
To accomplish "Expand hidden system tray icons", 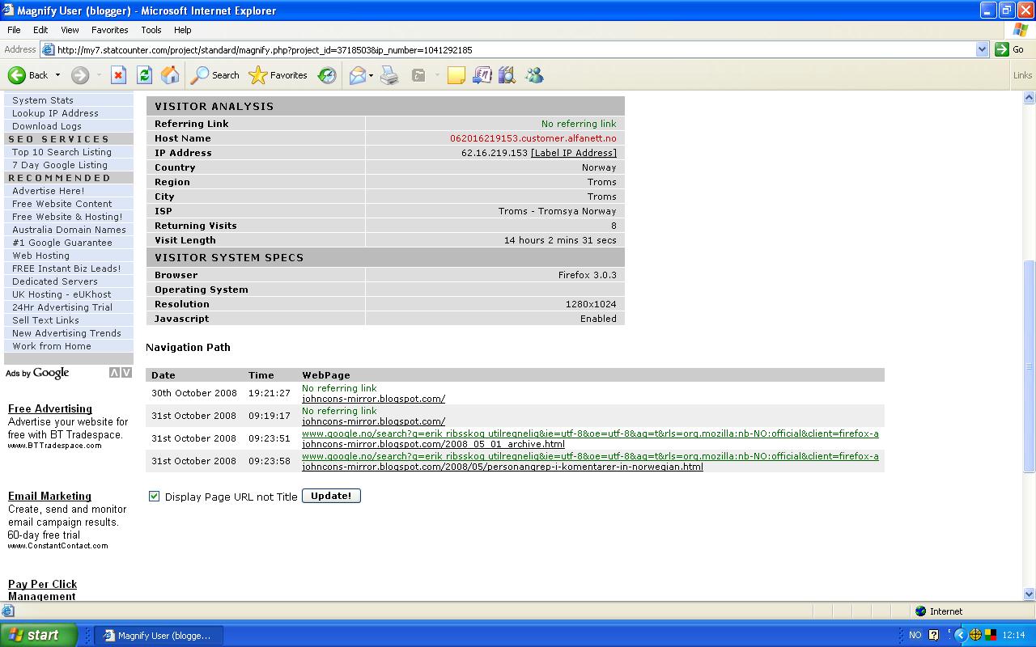I will pos(961,635).
